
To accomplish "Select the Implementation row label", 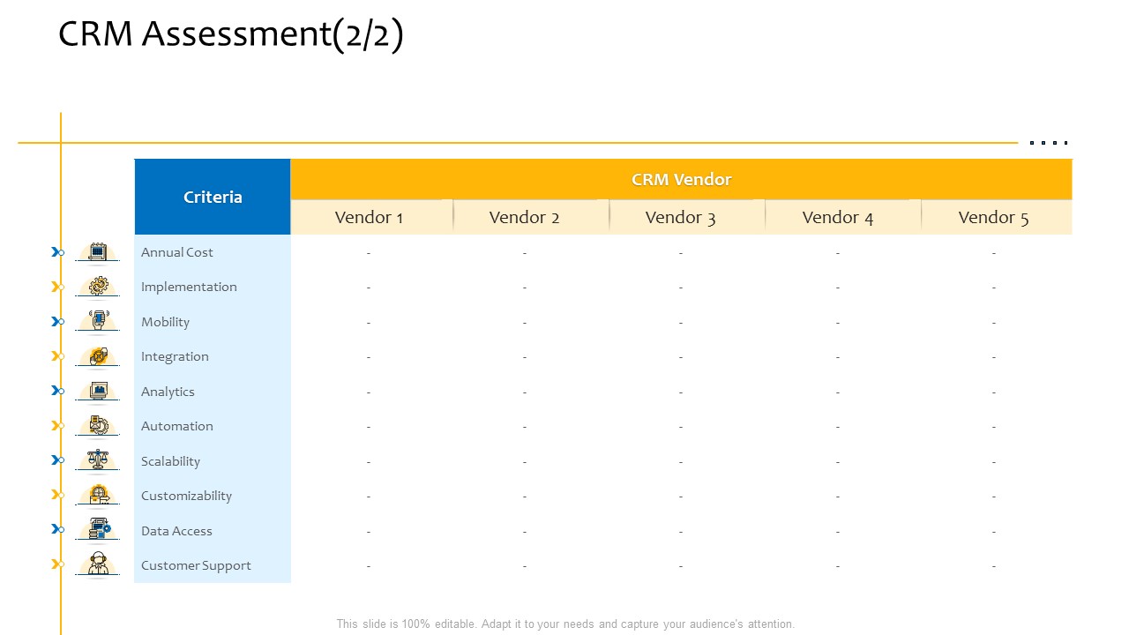I will 189,287.
